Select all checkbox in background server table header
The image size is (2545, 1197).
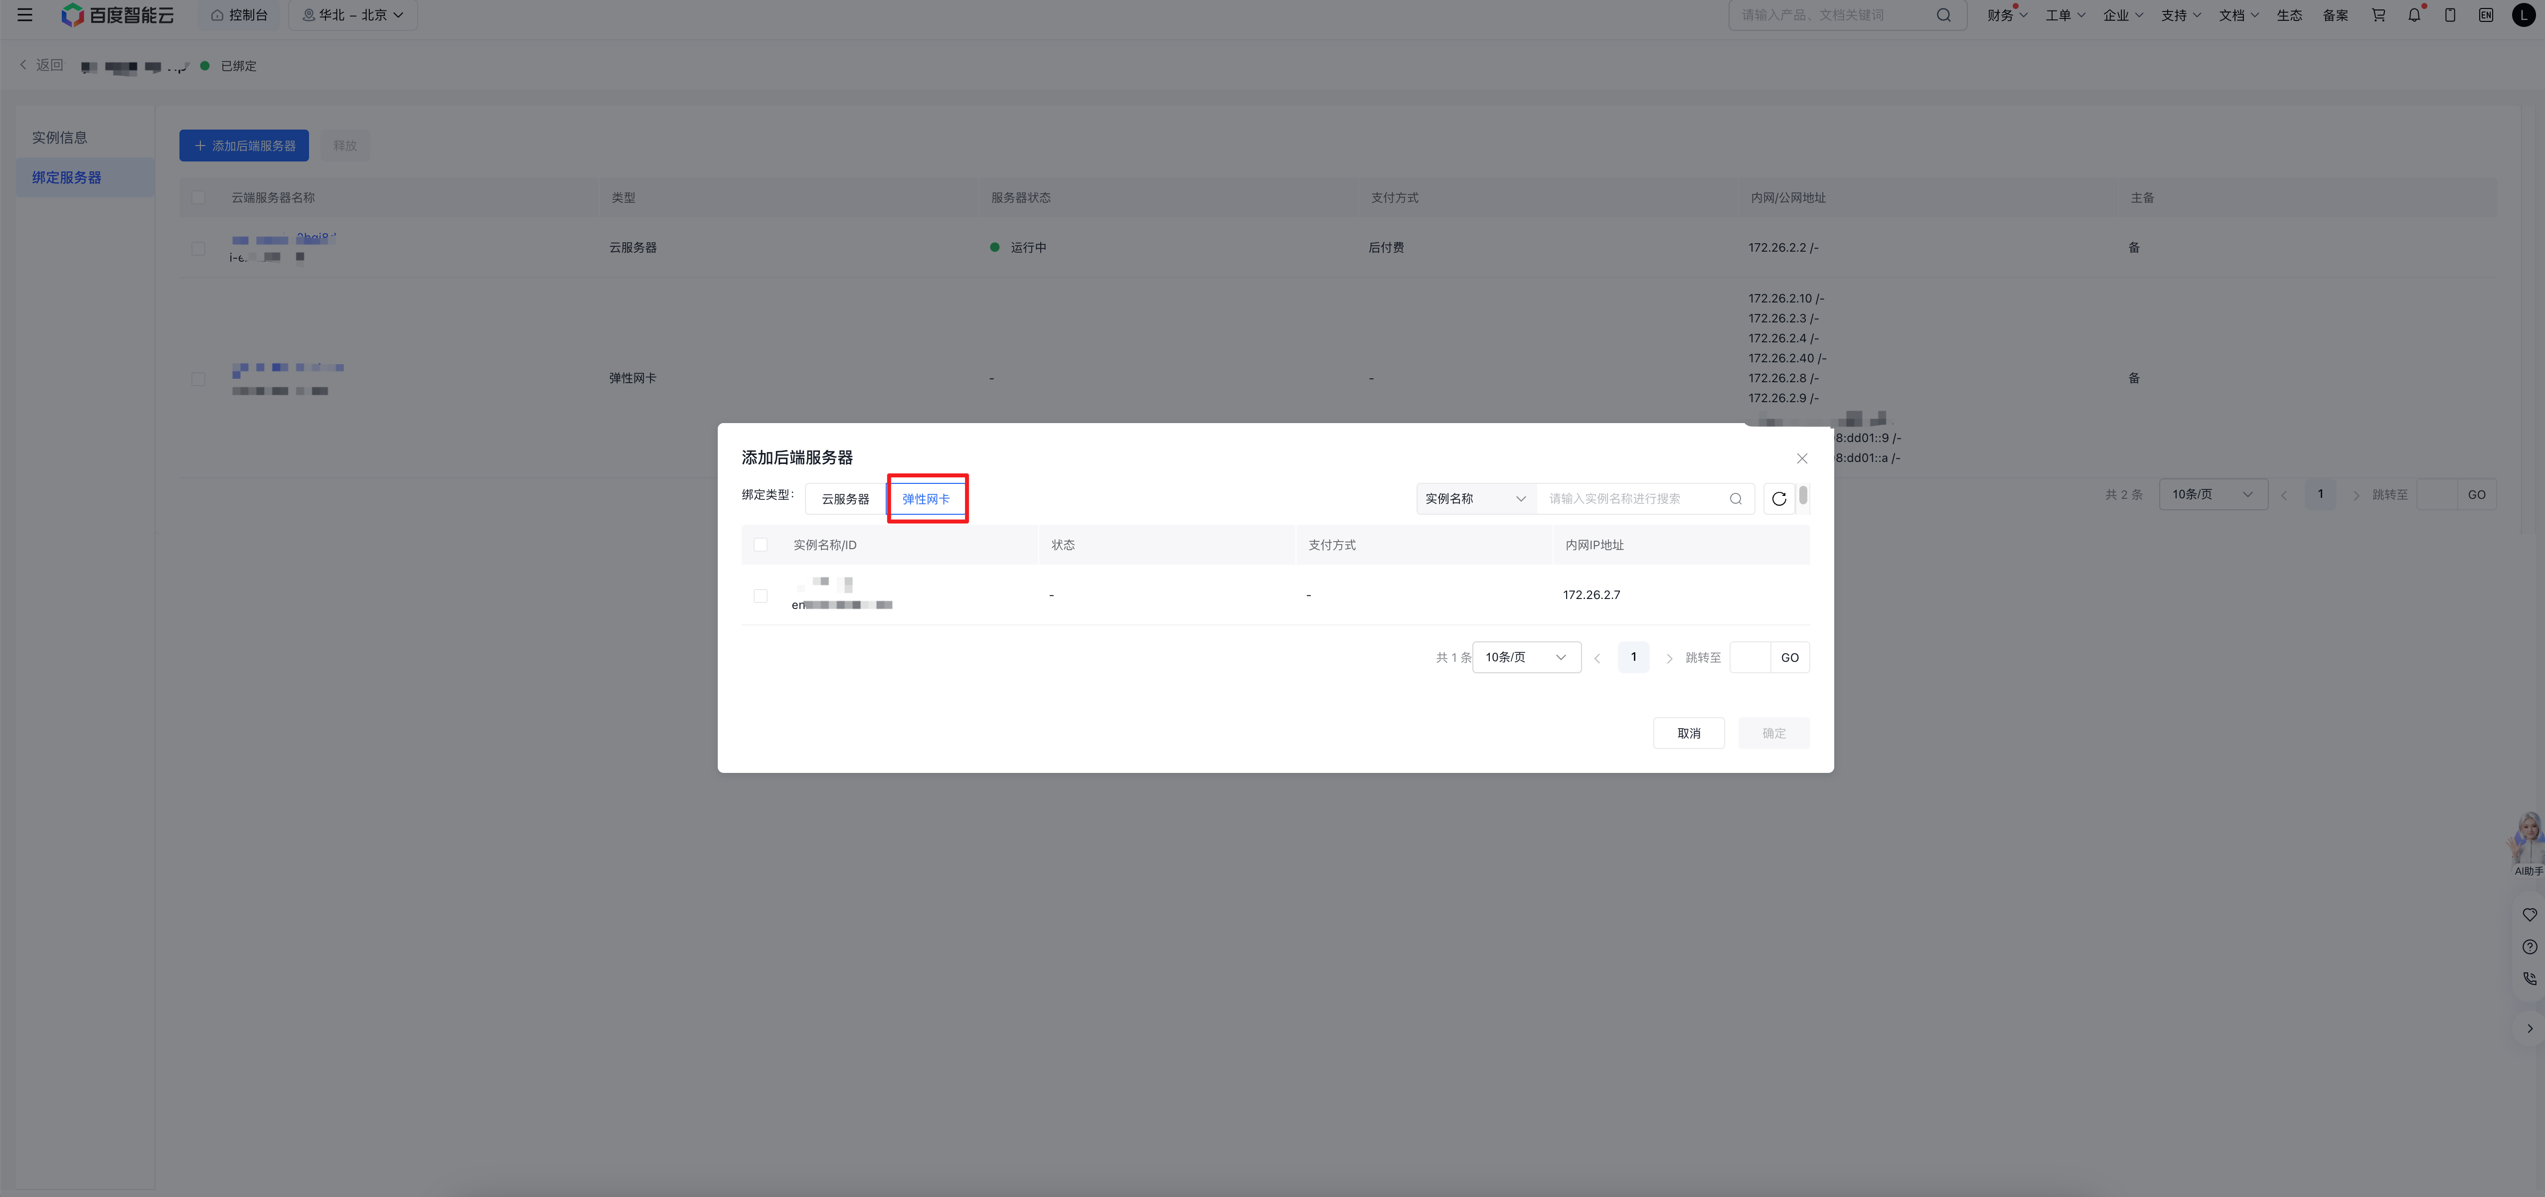point(198,197)
